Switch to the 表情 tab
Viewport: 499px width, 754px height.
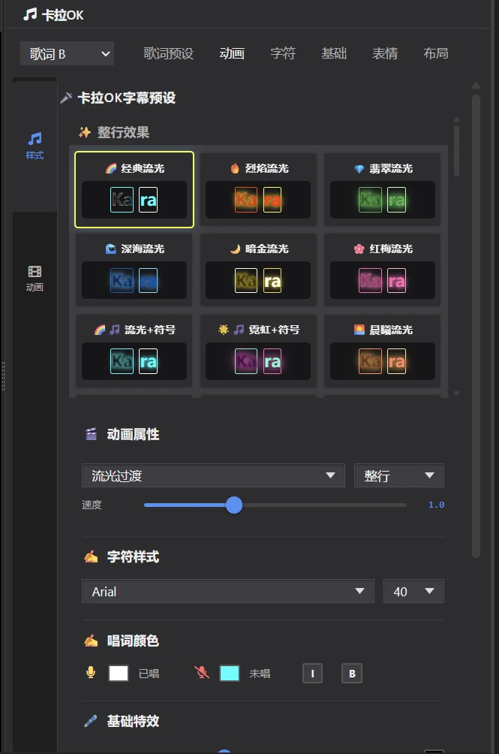pos(385,53)
